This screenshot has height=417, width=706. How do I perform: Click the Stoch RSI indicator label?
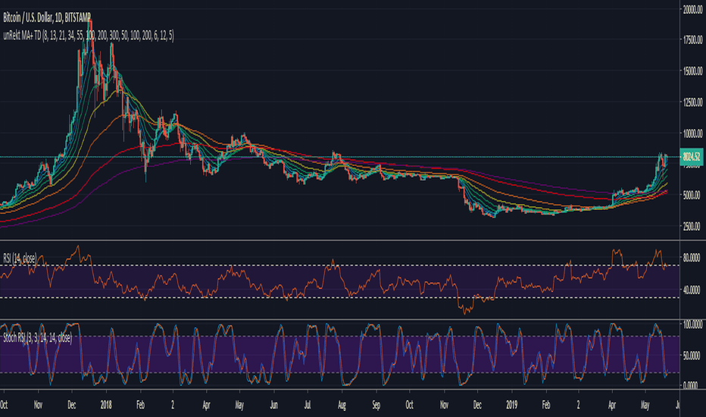click(x=37, y=337)
